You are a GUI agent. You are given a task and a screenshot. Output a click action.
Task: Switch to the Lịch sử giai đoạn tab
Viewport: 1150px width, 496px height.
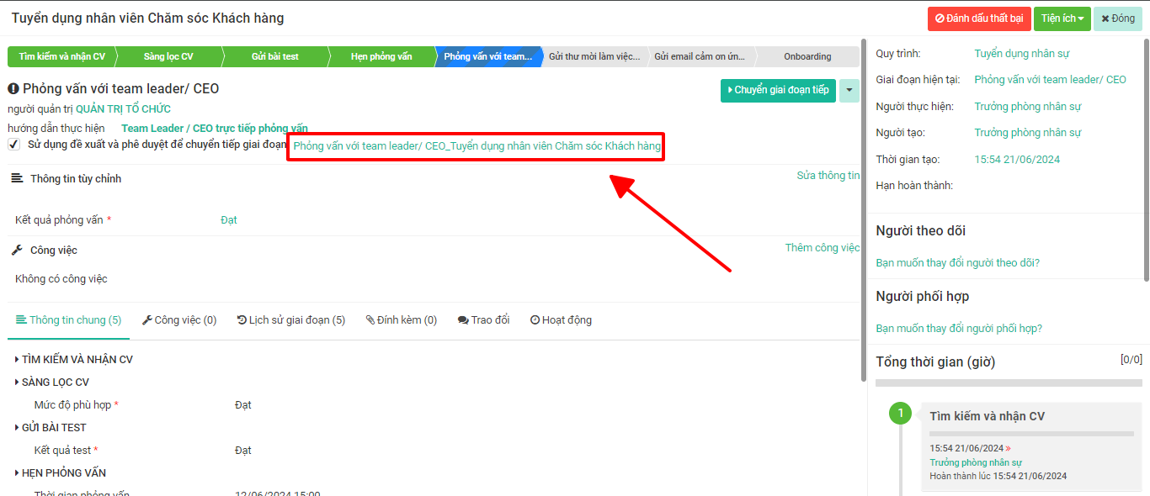(291, 320)
